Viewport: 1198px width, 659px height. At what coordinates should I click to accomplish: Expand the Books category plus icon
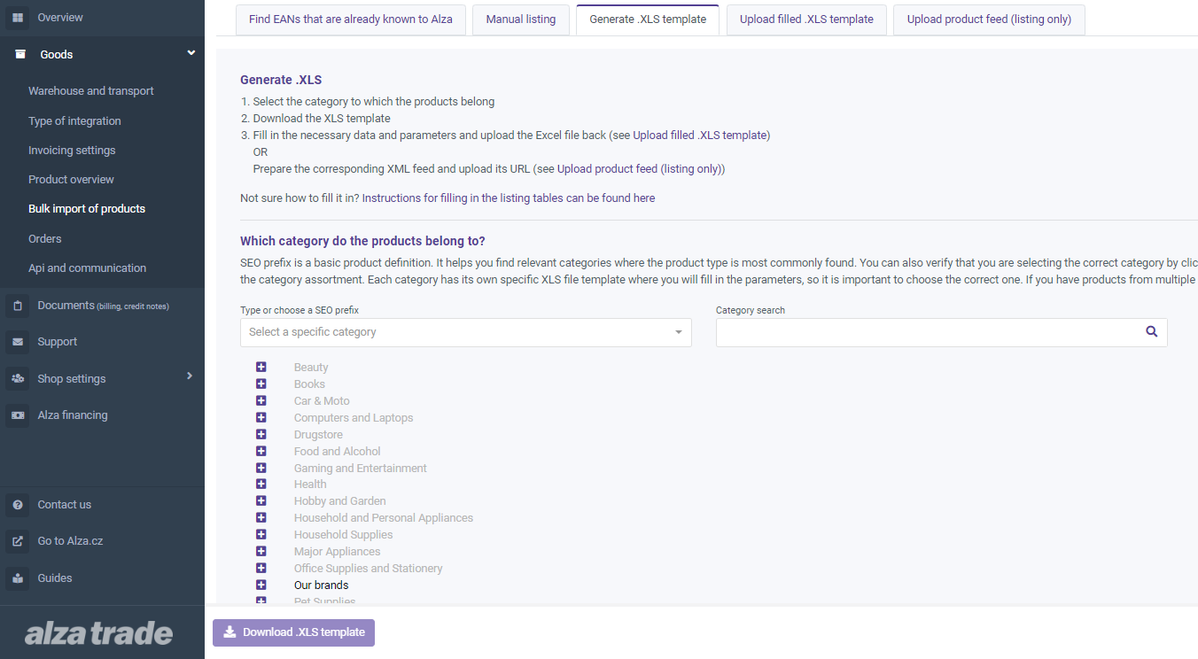(261, 384)
